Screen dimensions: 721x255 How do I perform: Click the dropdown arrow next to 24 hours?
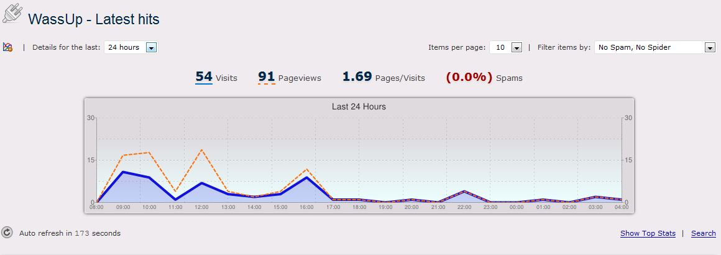(151, 47)
